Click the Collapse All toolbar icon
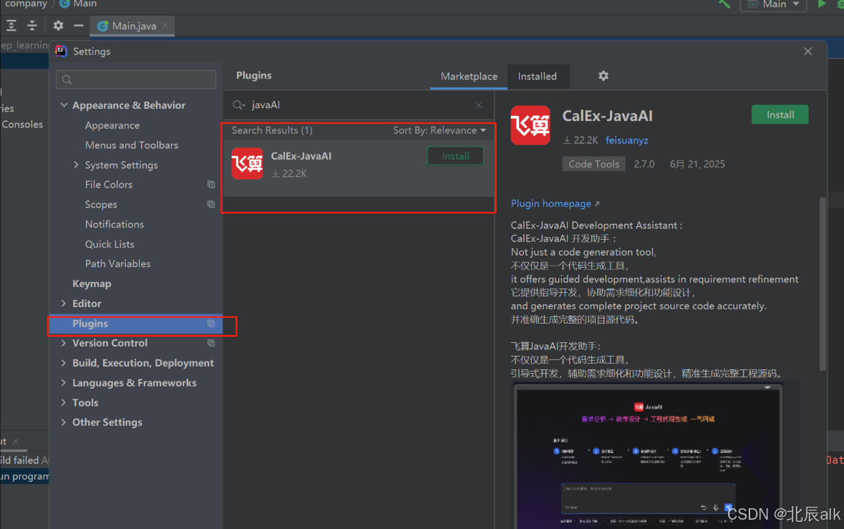This screenshot has width=844, height=529. click(x=32, y=25)
